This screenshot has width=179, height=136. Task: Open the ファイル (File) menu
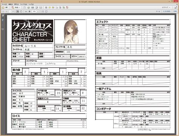pyautogui.click(x=4, y=4)
